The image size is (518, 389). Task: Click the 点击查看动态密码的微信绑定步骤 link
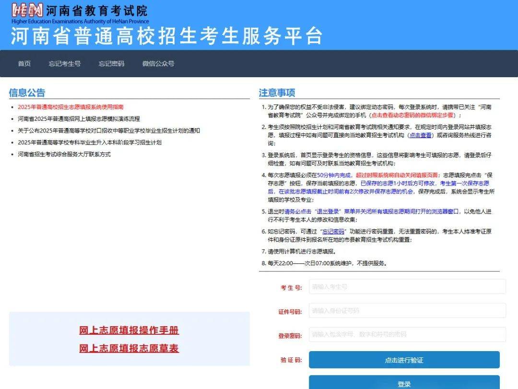tap(412, 115)
